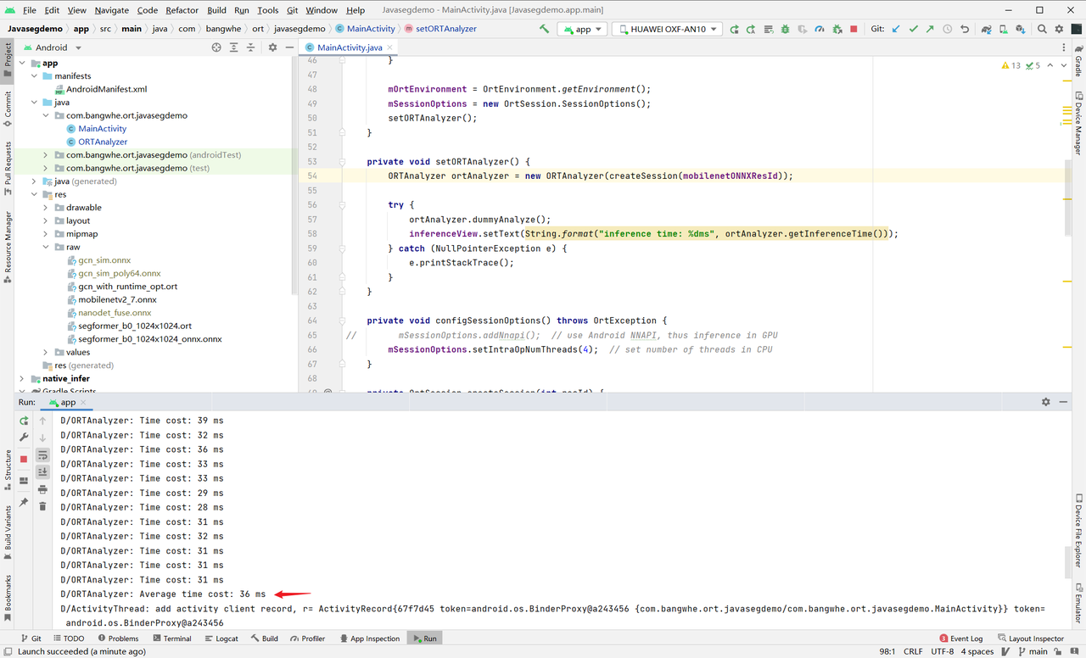Switch to the Logcat tab
Image resolution: width=1086 pixels, height=658 pixels.
221,638
